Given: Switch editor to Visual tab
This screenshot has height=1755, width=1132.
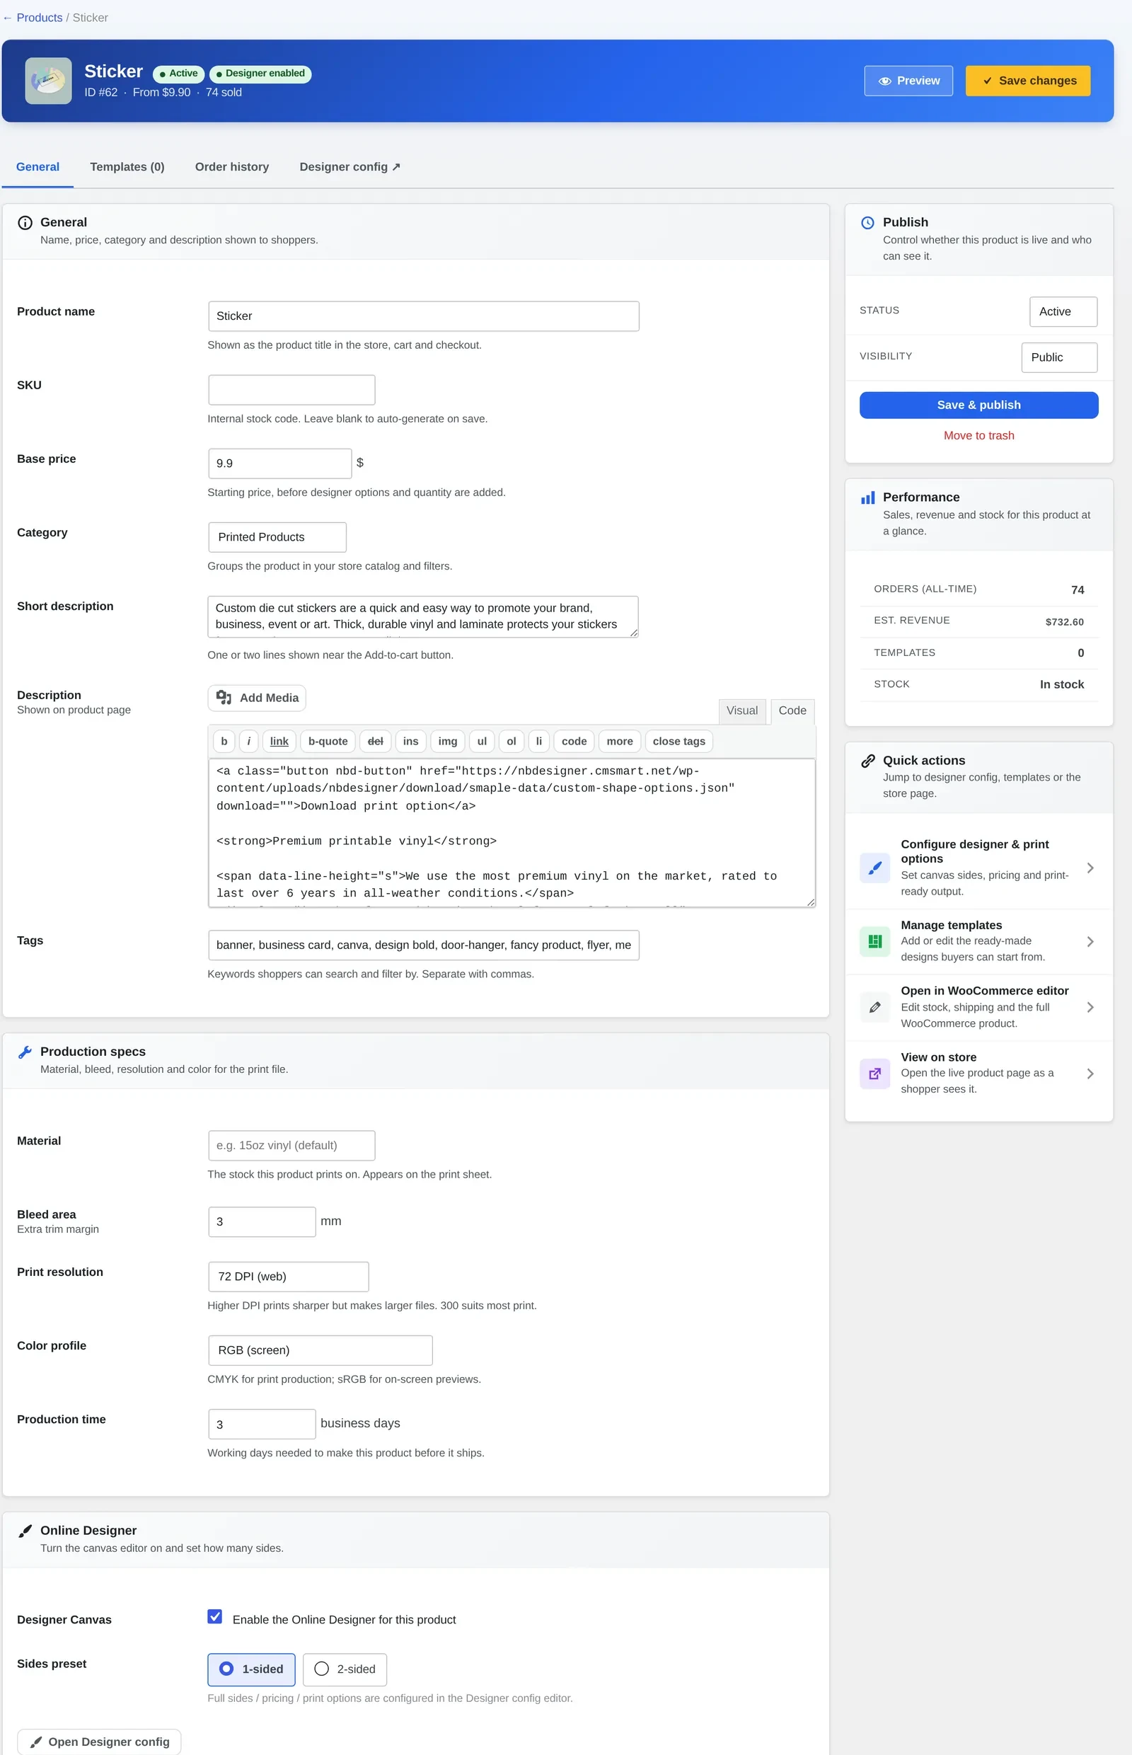Looking at the screenshot, I should [x=741, y=711].
